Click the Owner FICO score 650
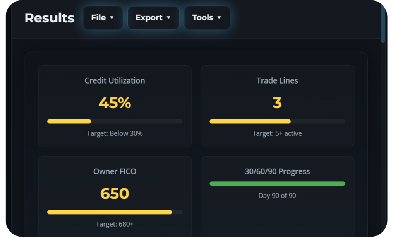 (115, 194)
